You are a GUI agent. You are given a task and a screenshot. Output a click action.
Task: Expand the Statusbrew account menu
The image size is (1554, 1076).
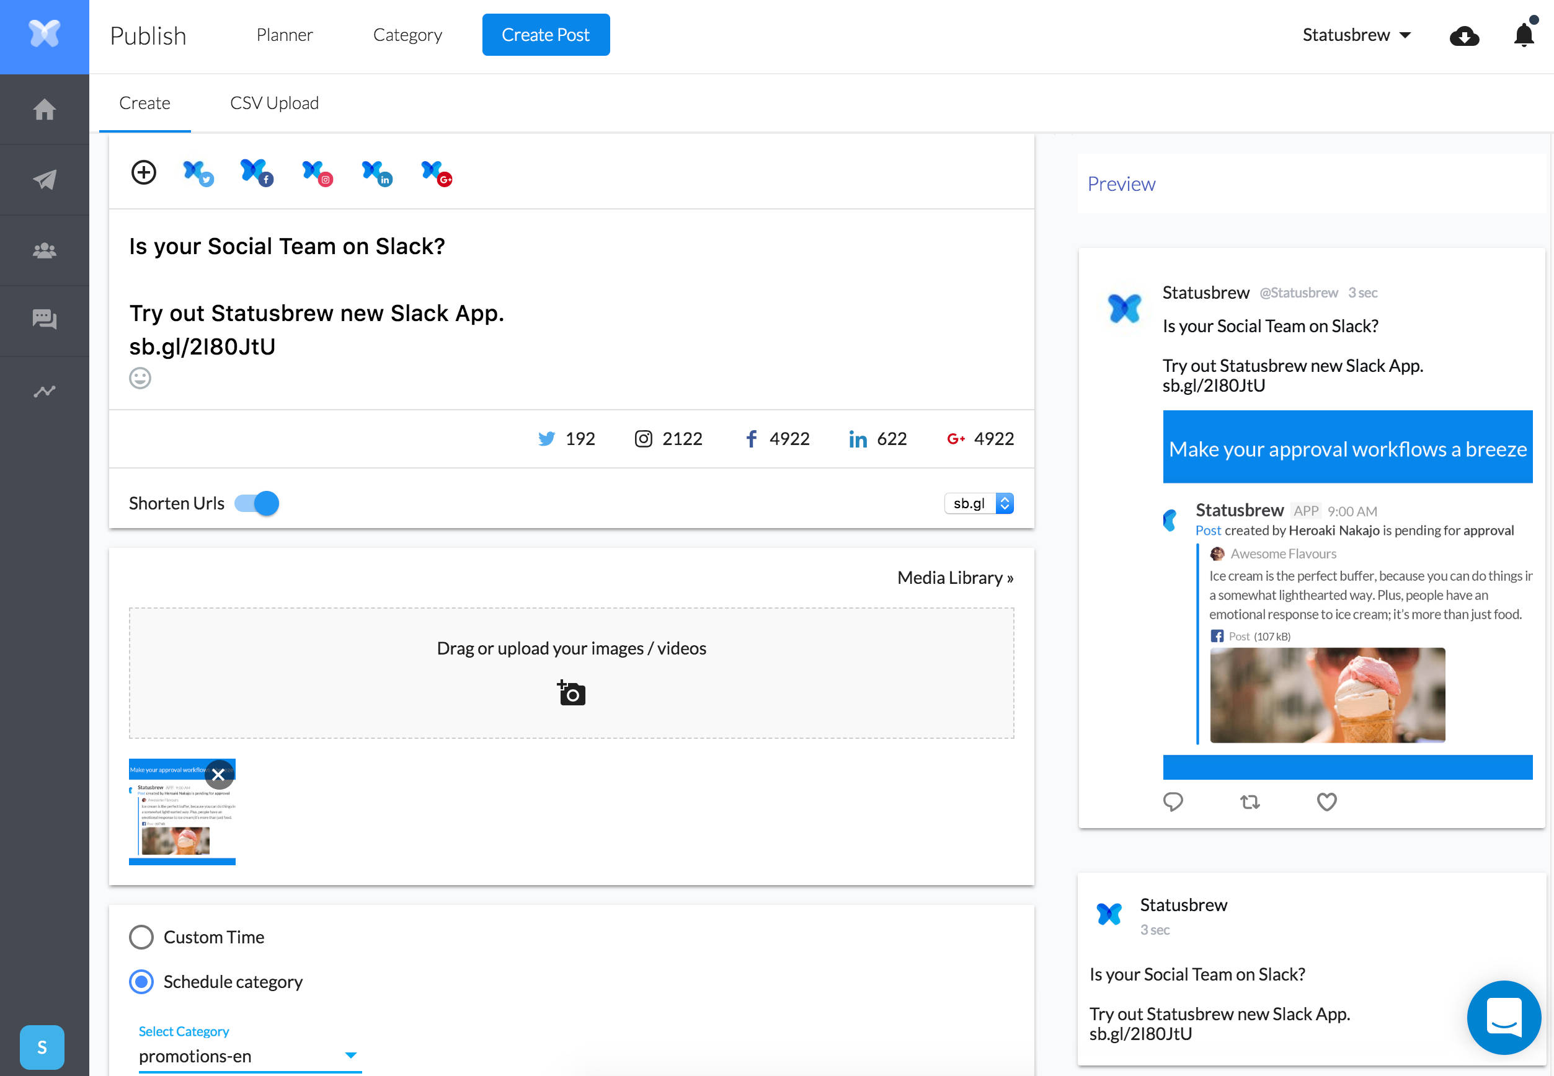click(1356, 34)
